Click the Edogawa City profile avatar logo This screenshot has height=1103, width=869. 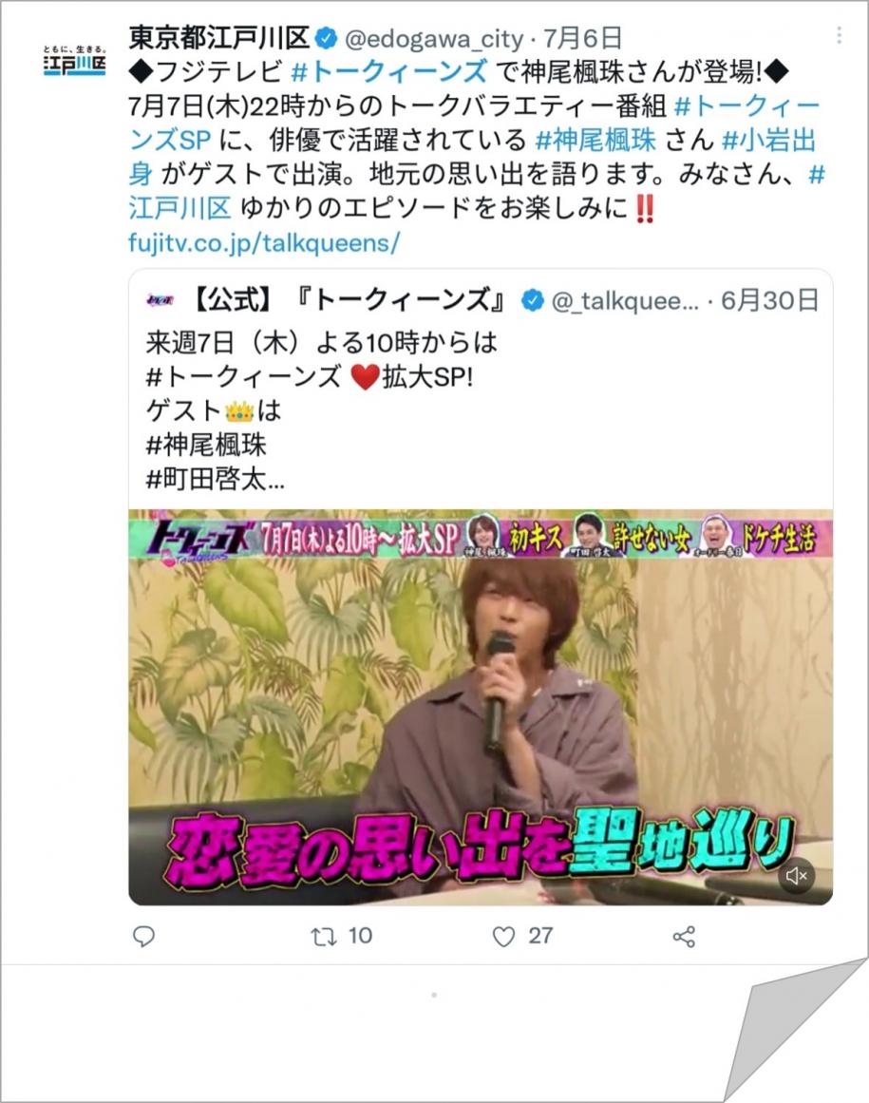click(74, 61)
